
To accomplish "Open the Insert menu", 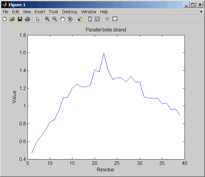I will 40,12.
